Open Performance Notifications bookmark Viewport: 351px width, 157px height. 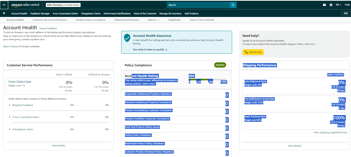(117, 14)
